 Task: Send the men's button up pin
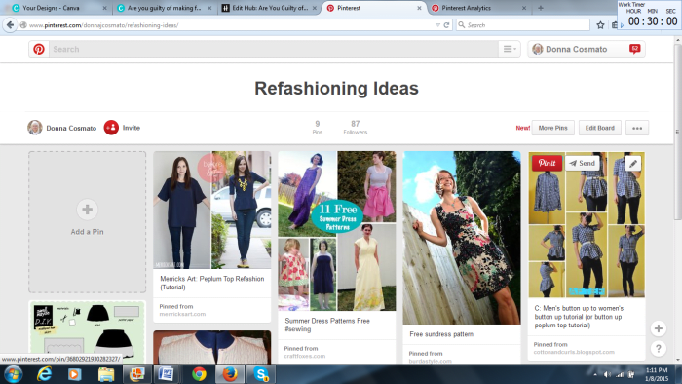click(582, 163)
